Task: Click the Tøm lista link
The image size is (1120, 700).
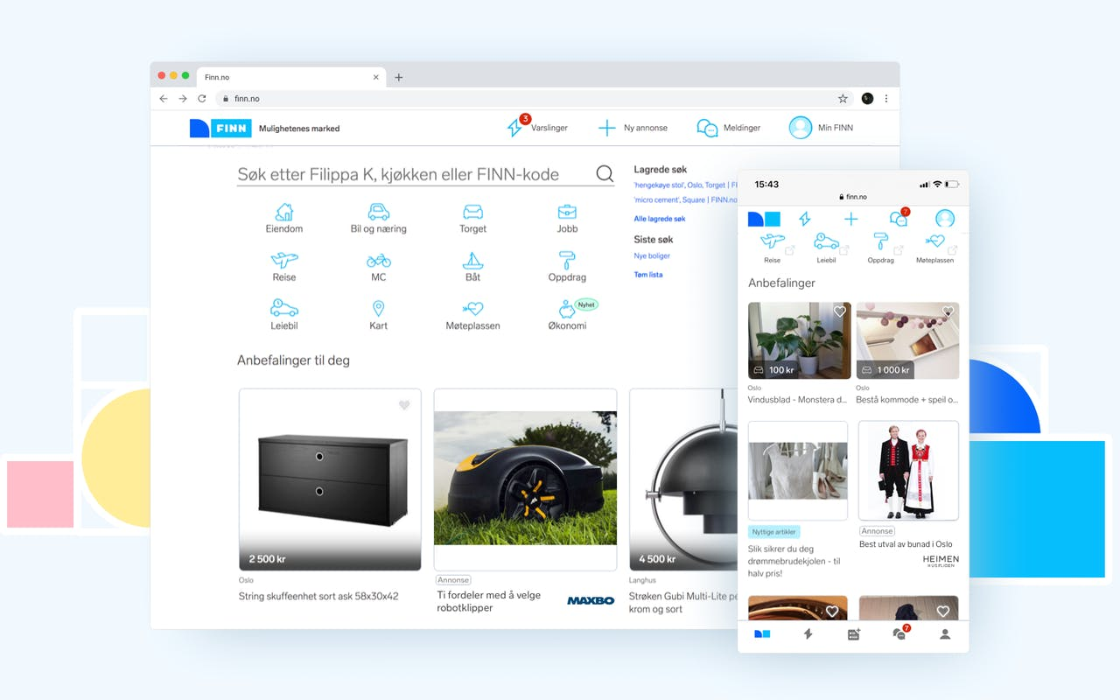Action: coord(648,275)
